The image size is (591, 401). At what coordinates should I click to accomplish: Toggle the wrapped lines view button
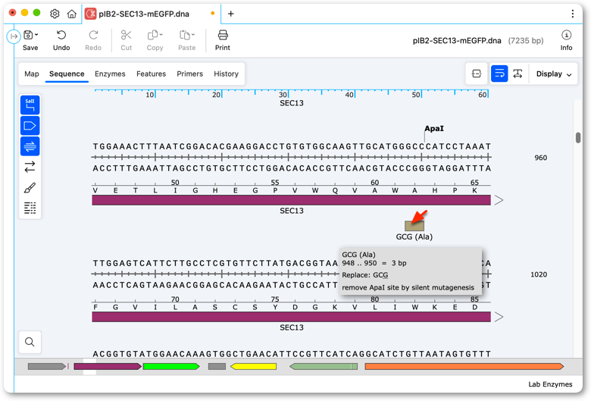coord(499,74)
